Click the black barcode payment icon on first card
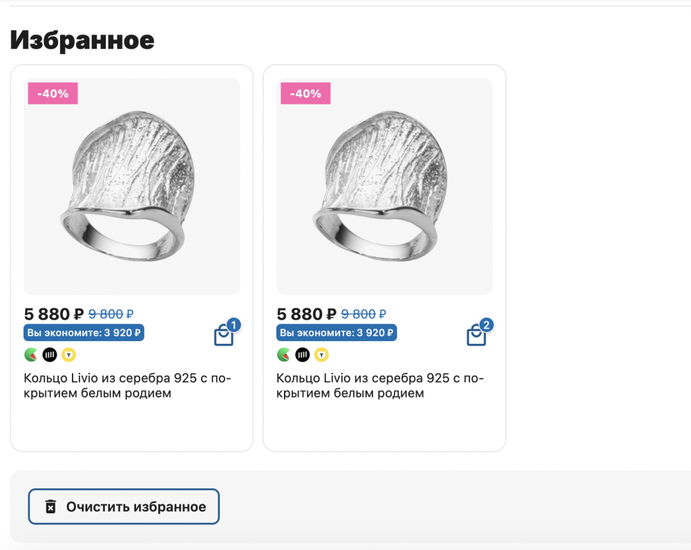This screenshot has height=550, width=691. click(48, 354)
